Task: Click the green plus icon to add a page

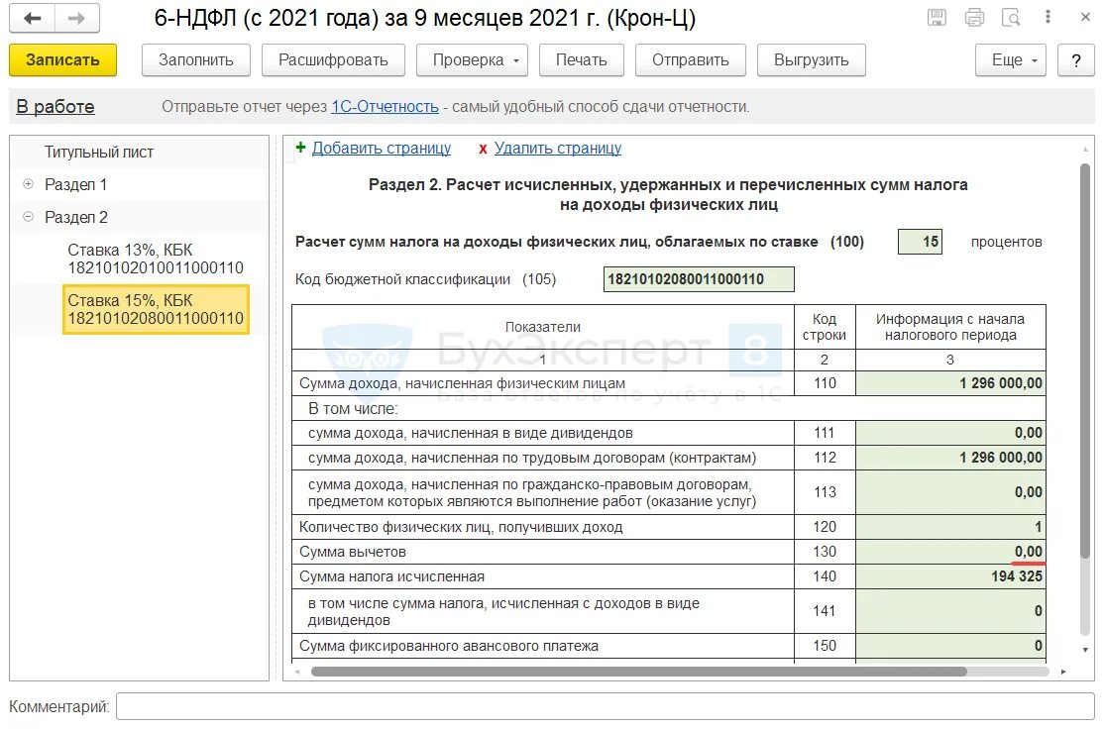Action: 301,148
